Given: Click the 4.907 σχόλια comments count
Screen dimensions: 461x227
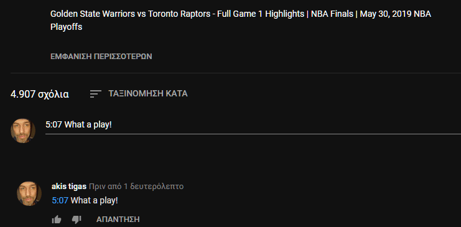Looking at the screenshot, I should point(40,94).
